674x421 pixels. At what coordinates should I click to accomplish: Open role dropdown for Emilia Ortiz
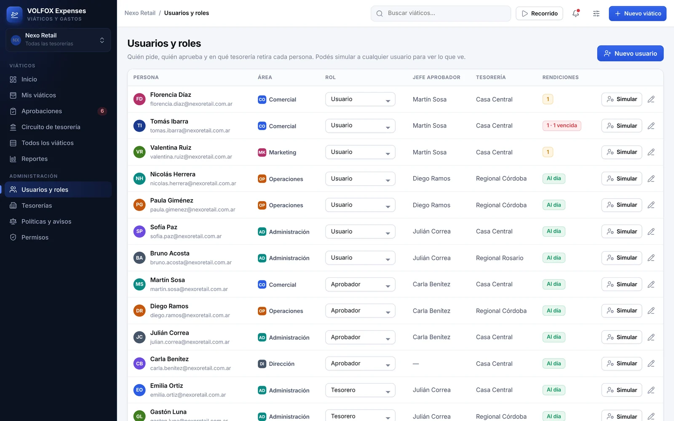click(360, 390)
